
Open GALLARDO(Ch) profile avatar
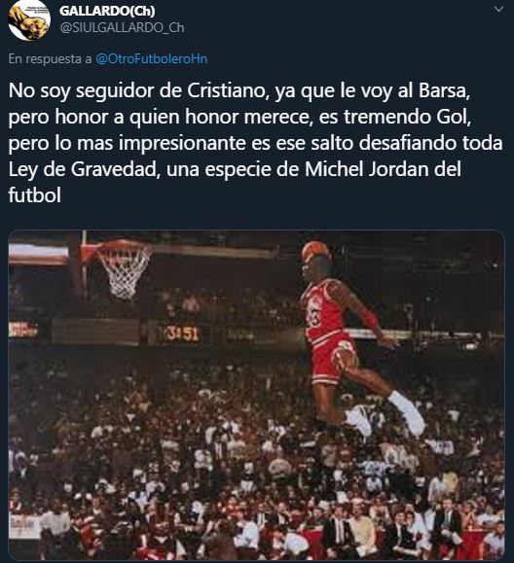point(29,20)
